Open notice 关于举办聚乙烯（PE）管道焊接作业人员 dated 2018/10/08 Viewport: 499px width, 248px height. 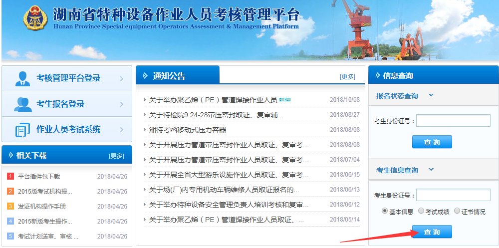click(x=213, y=100)
